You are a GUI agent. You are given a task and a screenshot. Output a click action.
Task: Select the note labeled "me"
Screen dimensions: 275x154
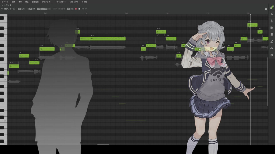coord(161,32)
